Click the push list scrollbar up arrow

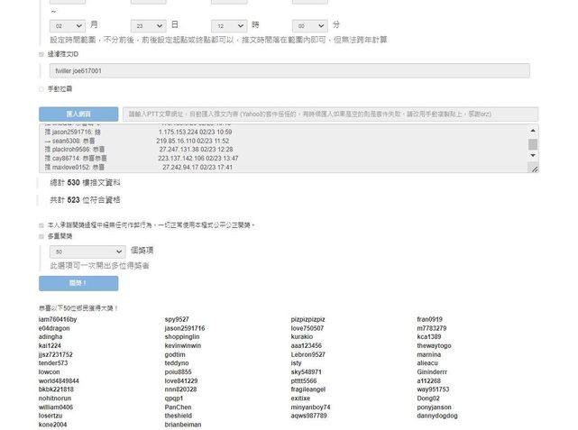pyautogui.click(x=533, y=130)
